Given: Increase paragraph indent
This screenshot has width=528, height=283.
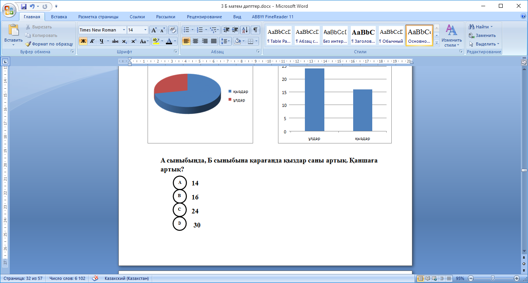Looking at the screenshot, I should 235,30.
